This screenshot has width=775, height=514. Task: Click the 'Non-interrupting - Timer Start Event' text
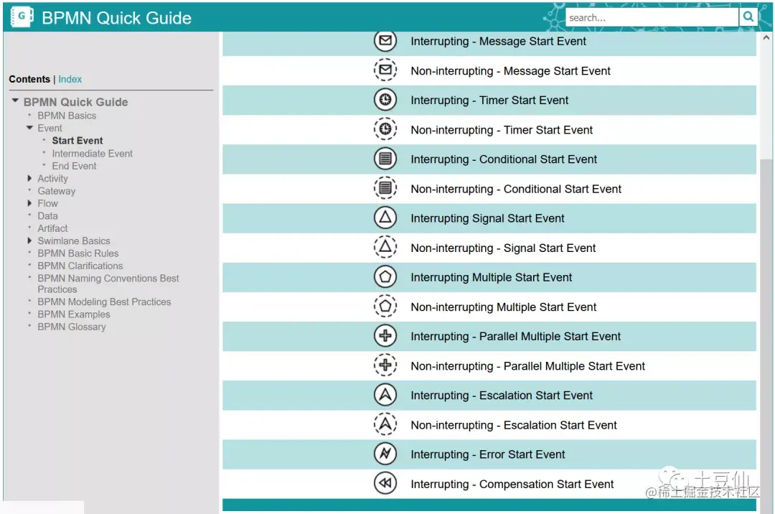pos(502,130)
